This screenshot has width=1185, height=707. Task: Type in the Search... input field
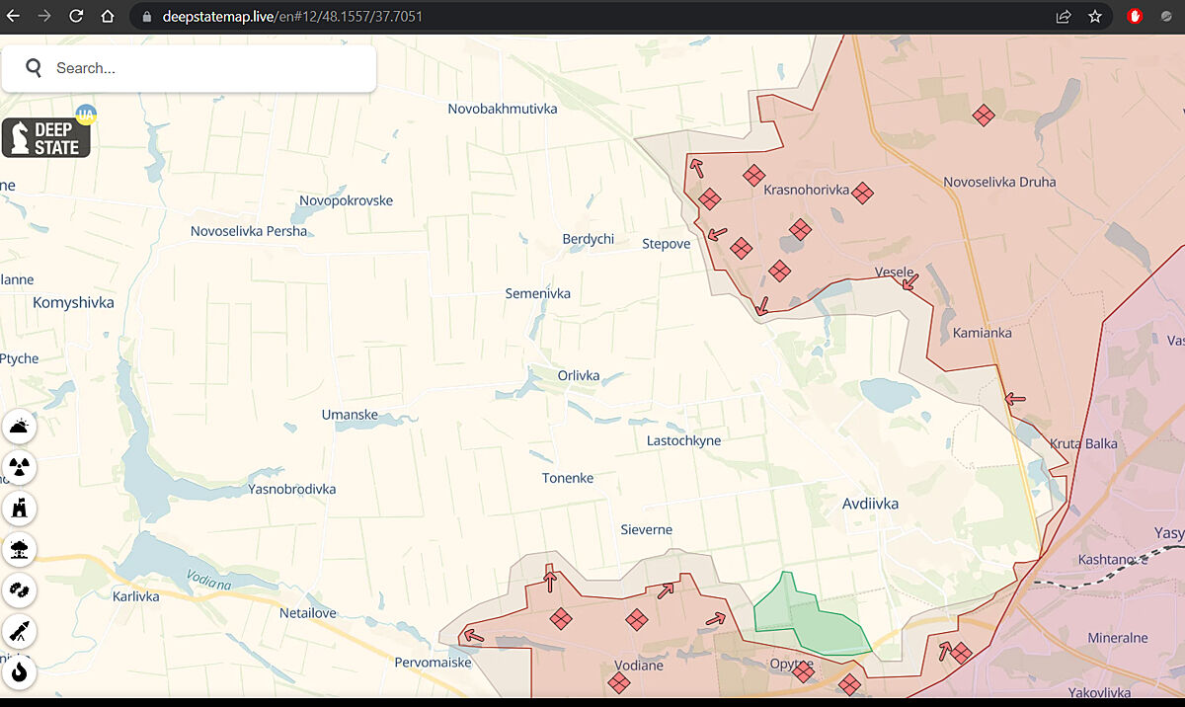tap(207, 68)
